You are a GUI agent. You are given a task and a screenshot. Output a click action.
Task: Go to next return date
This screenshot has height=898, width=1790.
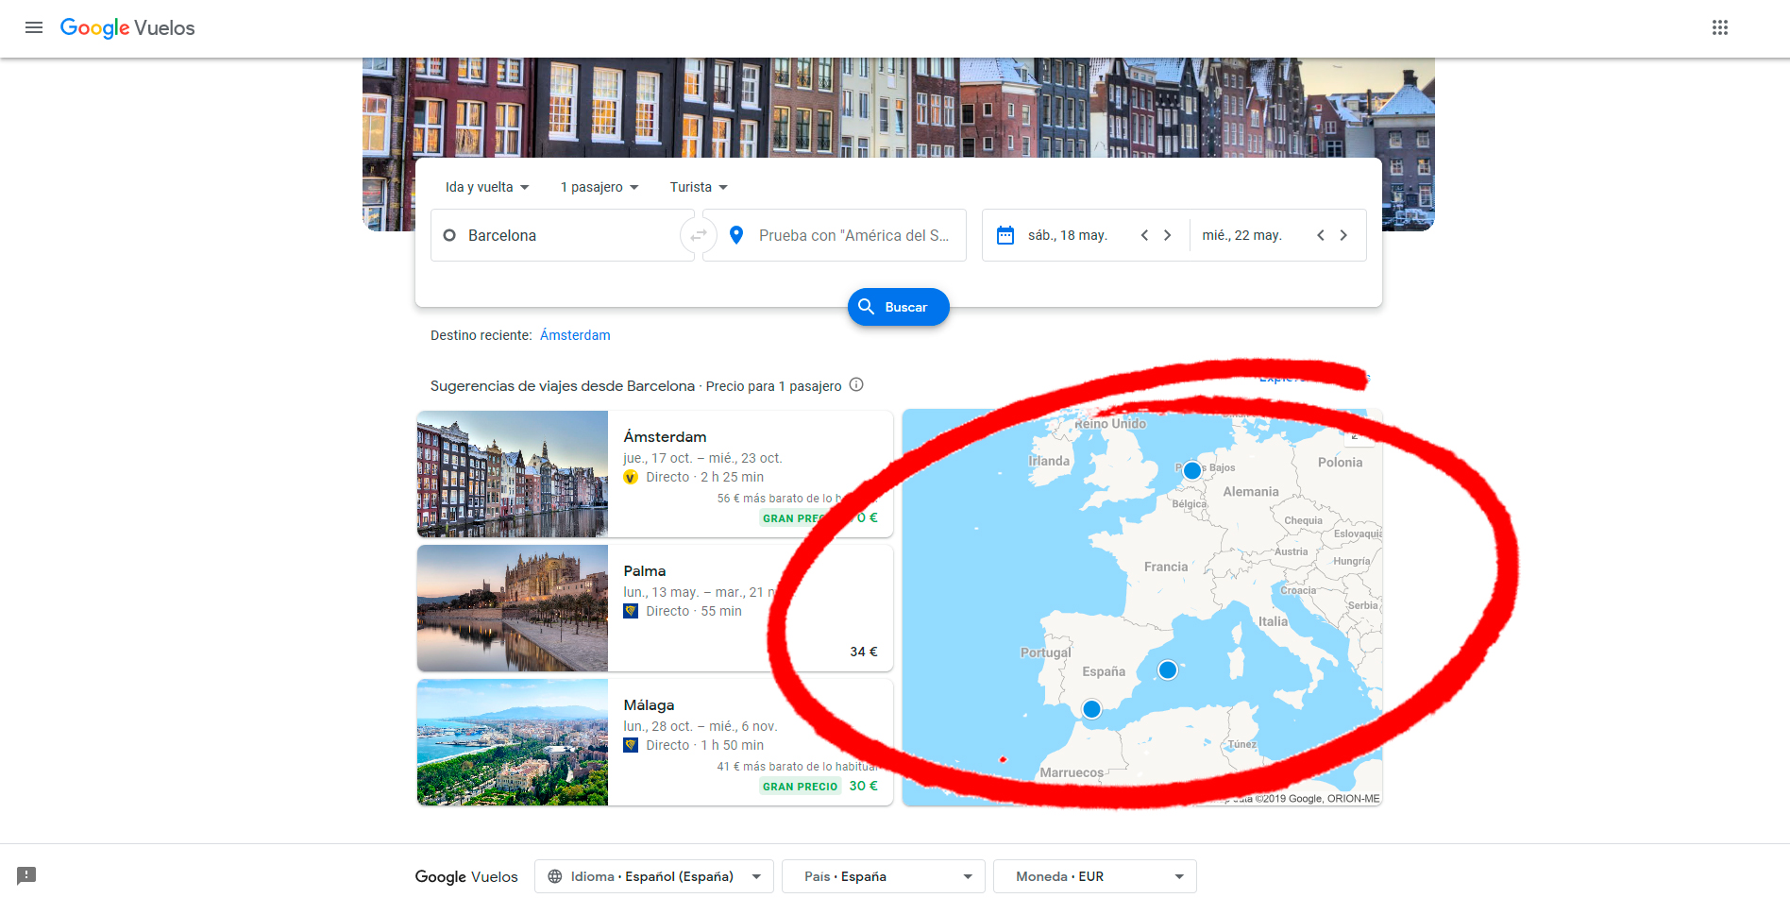point(1343,235)
